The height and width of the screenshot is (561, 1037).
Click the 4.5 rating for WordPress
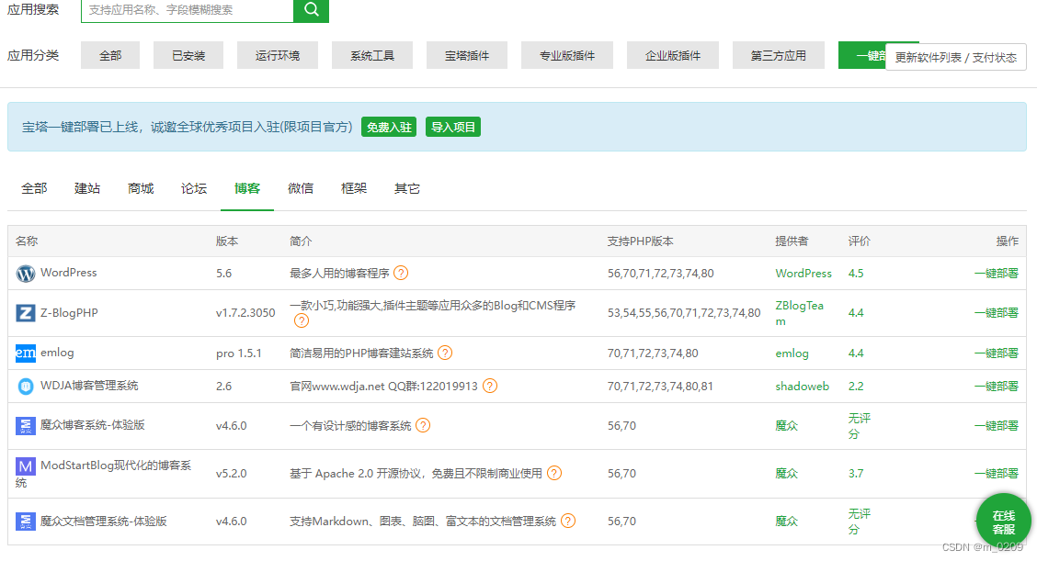[x=856, y=273]
